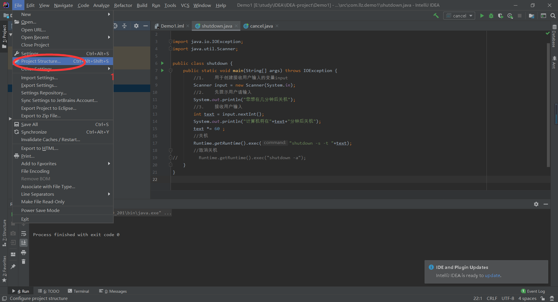Click the grey Stop square icon
Viewport: 558px width, 302px height.
tap(520, 16)
